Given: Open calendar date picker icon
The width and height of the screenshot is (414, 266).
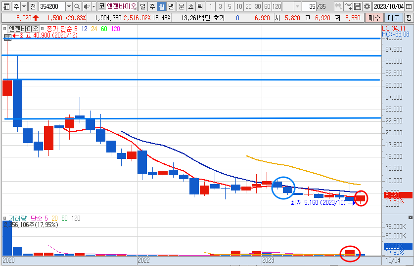Looking at the screenshot, I should pyautogui.click(x=409, y=6).
